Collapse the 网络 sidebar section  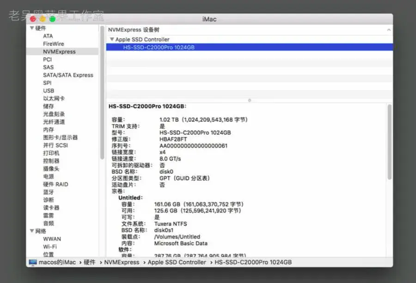pyautogui.click(x=32, y=231)
